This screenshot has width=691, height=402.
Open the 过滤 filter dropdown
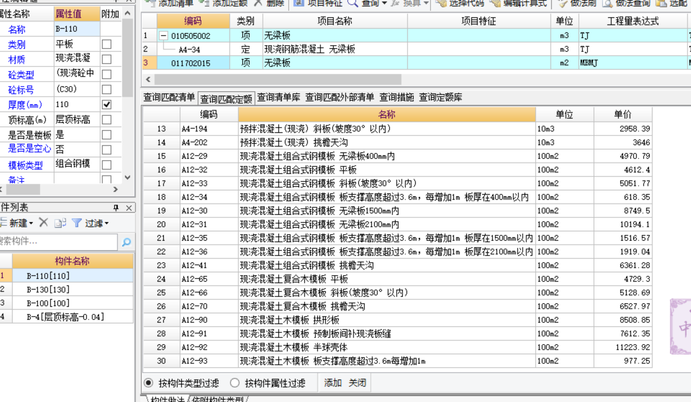coord(90,223)
